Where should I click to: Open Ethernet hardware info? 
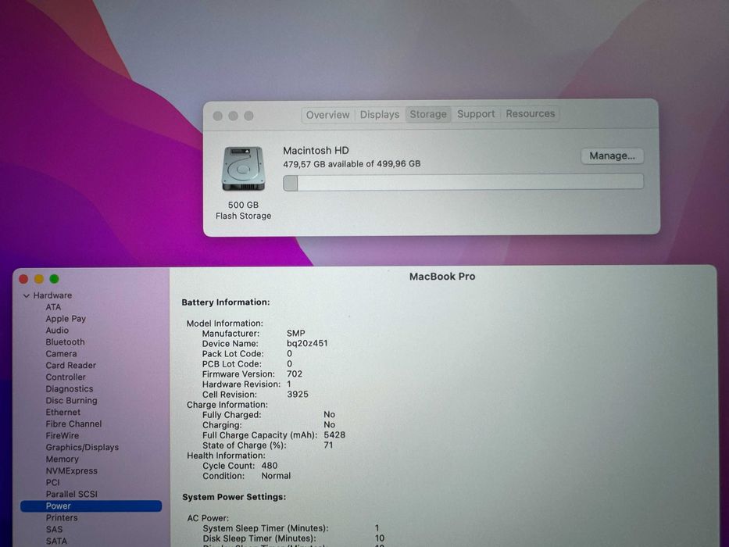pos(63,412)
